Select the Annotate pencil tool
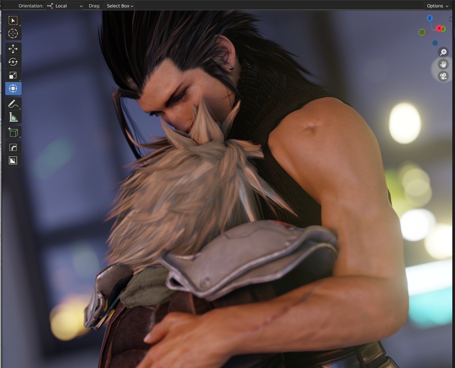455x368 pixels. tap(13, 104)
